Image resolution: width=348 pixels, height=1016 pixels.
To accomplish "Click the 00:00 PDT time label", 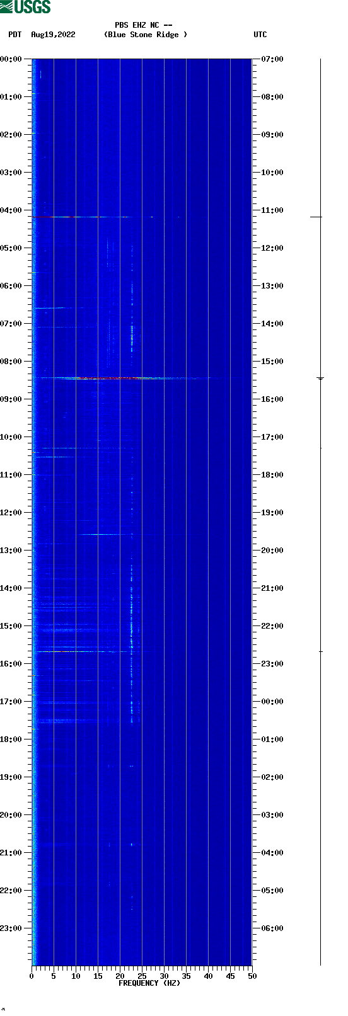I will click(11, 59).
